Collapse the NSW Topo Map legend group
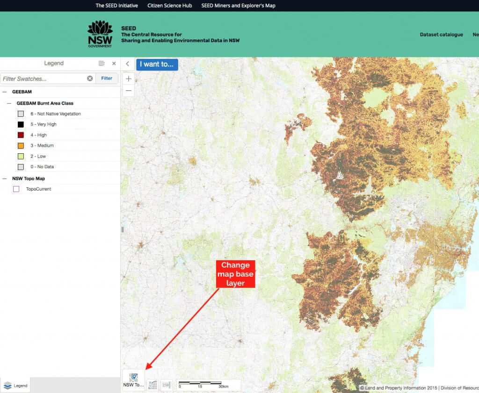This screenshot has width=479, height=393. (5, 179)
